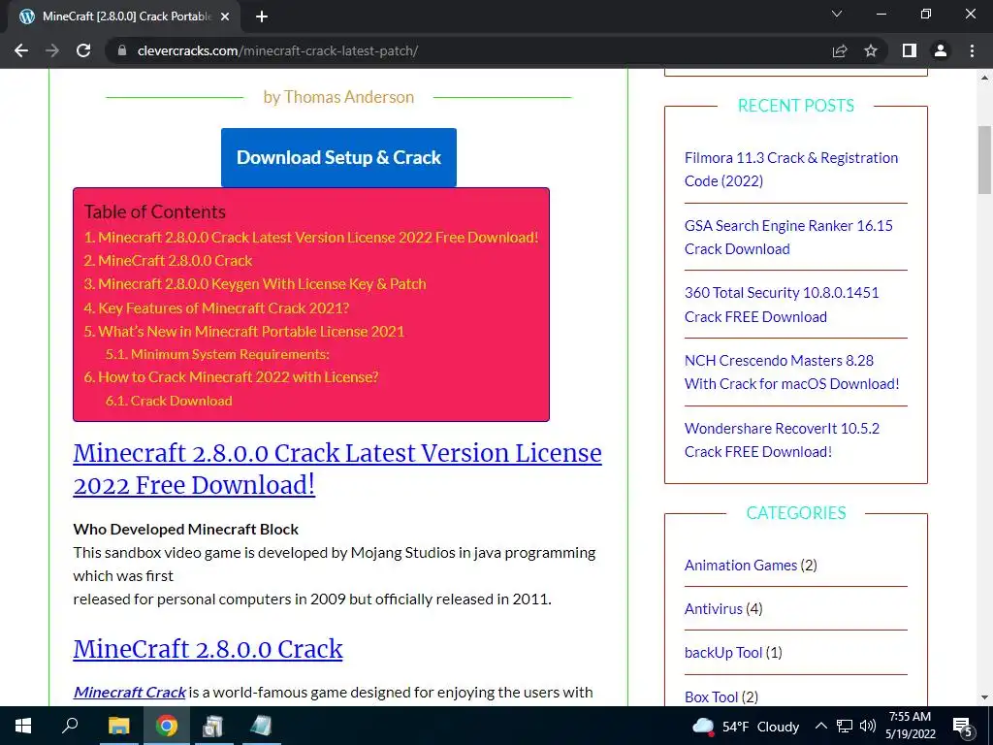The image size is (993, 745).
Task: Open recent post NCH Crescendo Masters 8.28
Action: pos(791,372)
